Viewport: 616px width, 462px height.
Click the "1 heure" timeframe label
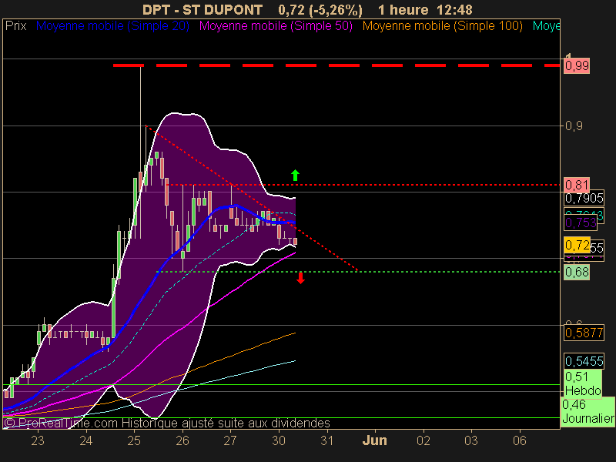pyautogui.click(x=403, y=9)
